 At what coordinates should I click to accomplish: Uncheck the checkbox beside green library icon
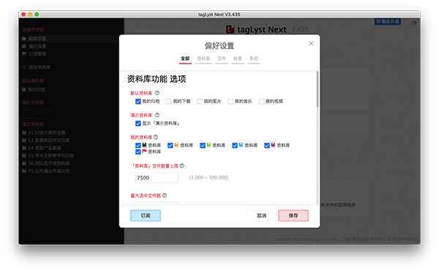coord(203,145)
